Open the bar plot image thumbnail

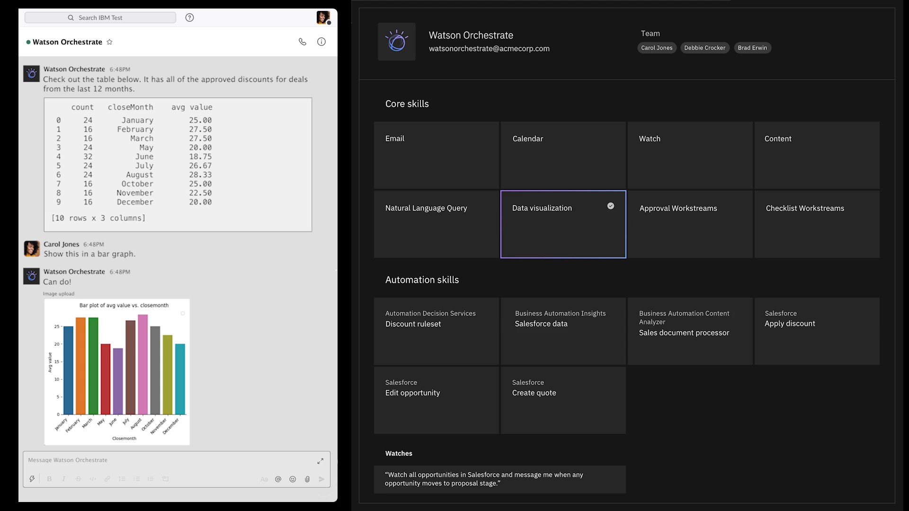(x=117, y=372)
